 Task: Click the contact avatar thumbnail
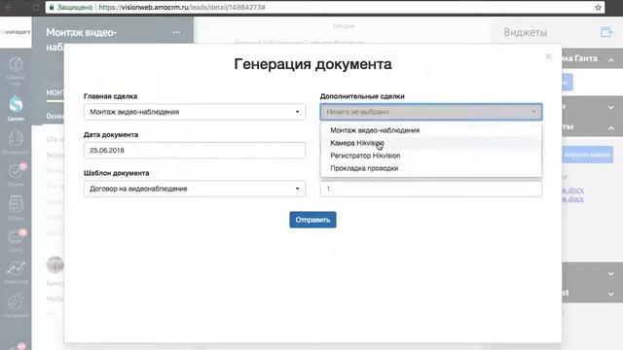(x=55, y=264)
